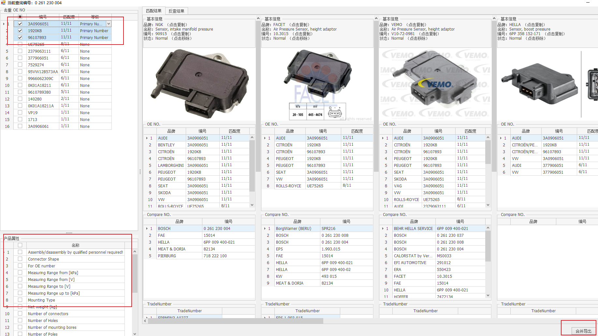This screenshot has width=598, height=336.
Task: Click 点击移除 for HELLA status
Action: pyautogui.click(x=535, y=38)
